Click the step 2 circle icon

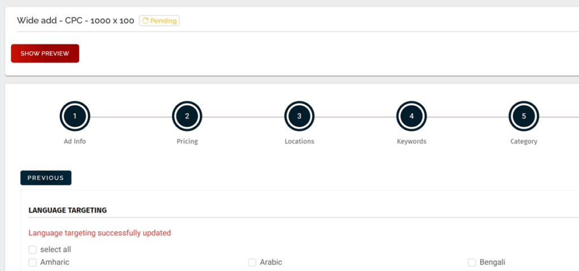187,116
